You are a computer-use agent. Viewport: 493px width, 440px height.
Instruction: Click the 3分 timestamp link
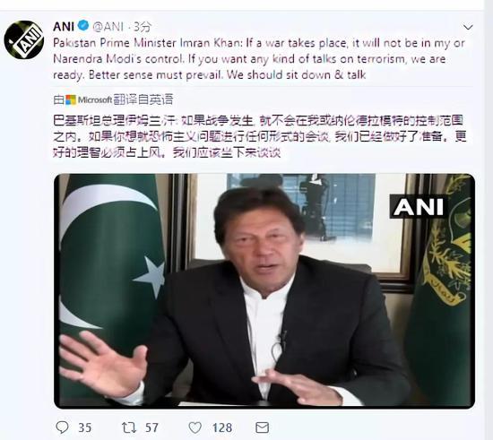coord(143,27)
